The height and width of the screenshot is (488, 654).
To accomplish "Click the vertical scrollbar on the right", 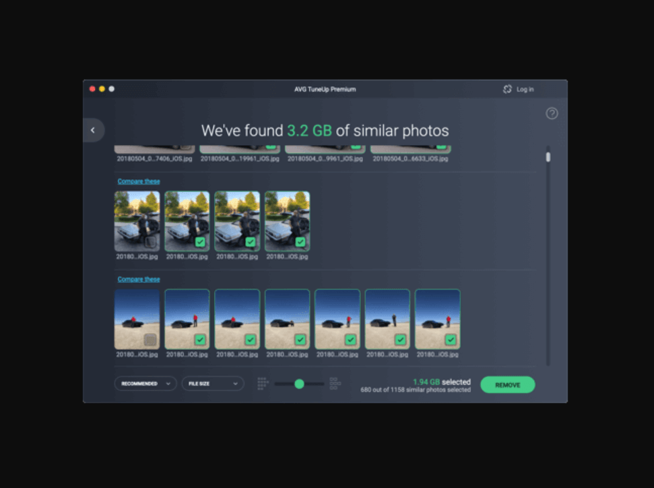I will 546,158.
